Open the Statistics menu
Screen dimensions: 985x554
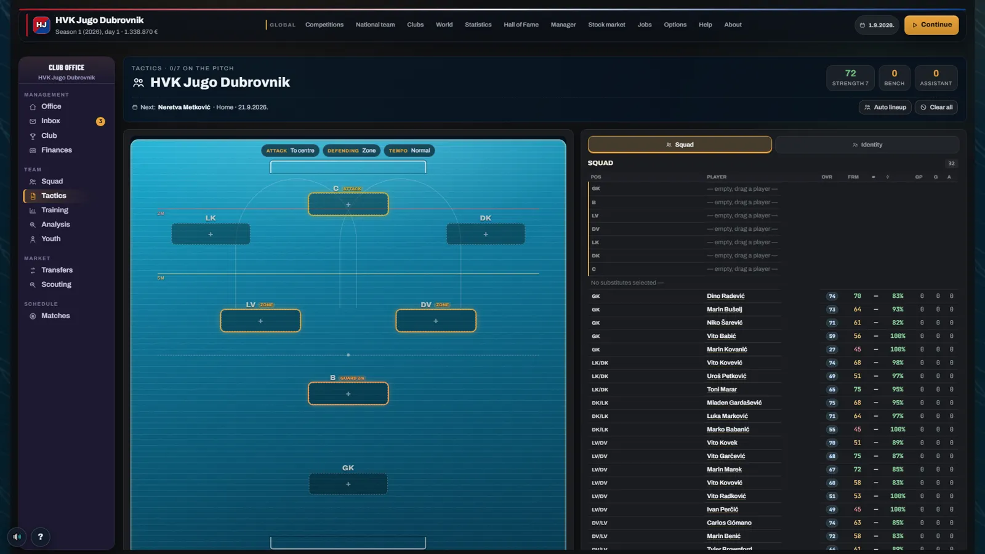478,25
